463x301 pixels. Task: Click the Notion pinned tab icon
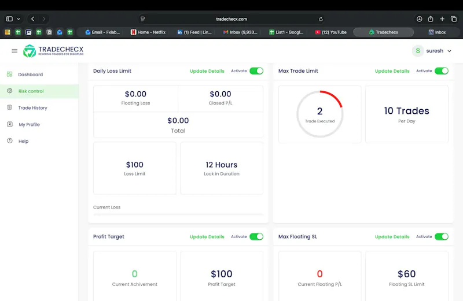pos(49,32)
